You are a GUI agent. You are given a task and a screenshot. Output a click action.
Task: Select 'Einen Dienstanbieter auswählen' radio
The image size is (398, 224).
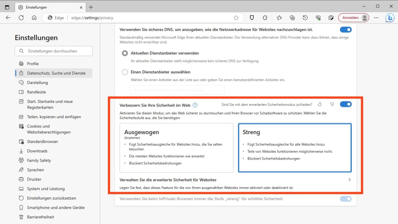coord(125,72)
